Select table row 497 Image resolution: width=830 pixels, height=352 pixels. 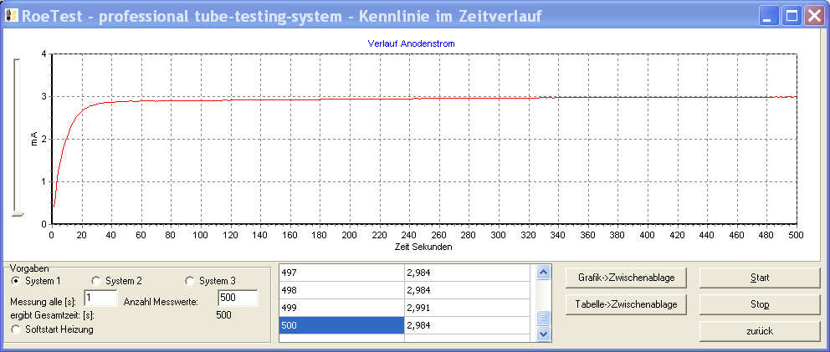tap(341, 273)
